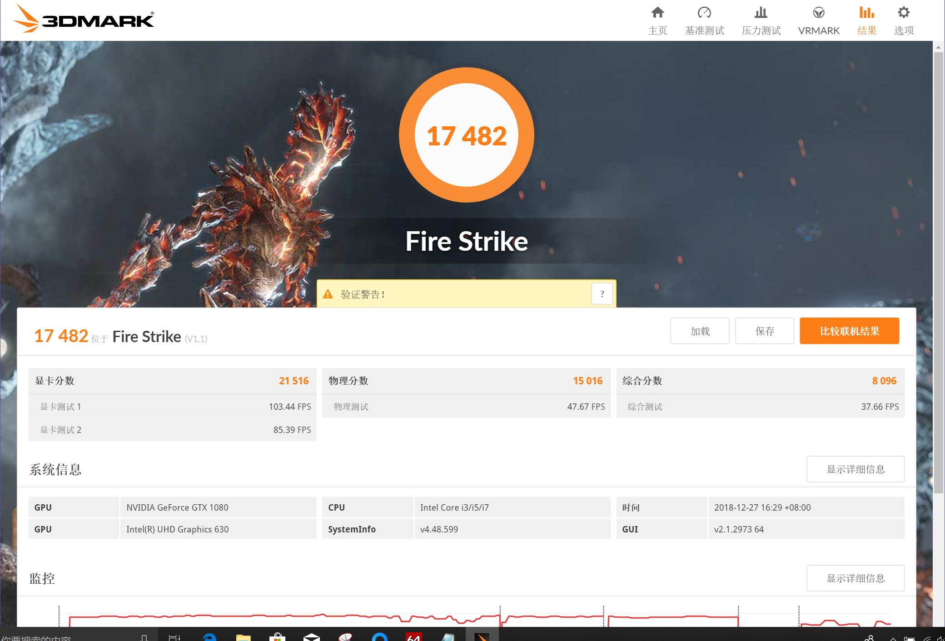The width and height of the screenshot is (945, 641).
Task: Launch Microsoft Edge from the taskbar
Action: pos(209,636)
